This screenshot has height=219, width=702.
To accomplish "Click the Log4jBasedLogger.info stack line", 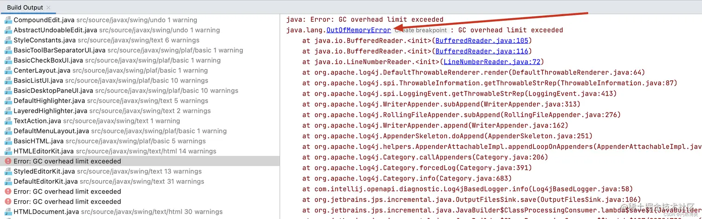I will 468,189.
